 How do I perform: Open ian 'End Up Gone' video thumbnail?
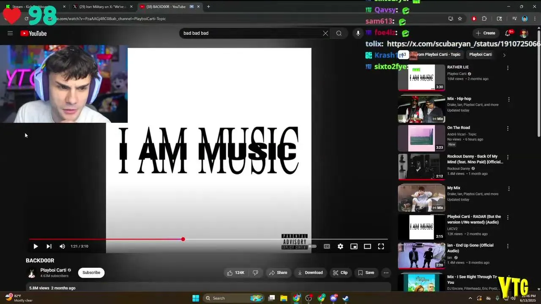pos(421,256)
